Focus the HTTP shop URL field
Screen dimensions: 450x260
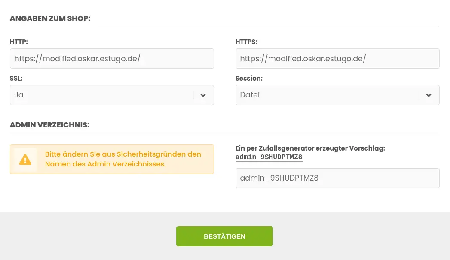coord(112,59)
